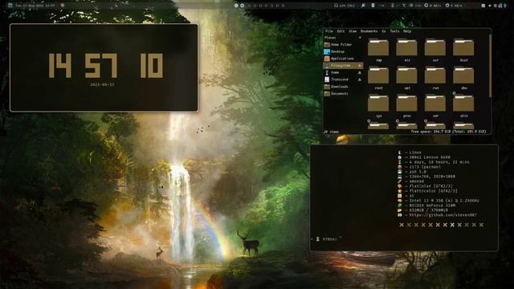Eject the Transcend drive
Screen dimensions: 514x289
(x=360, y=79)
